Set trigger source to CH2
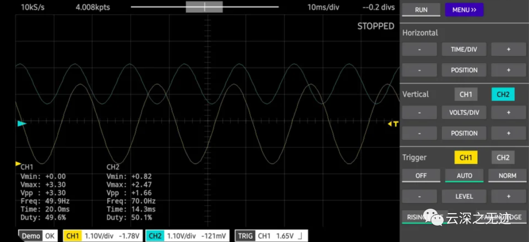The width and height of the screenshot is (529, 242). click(503, 158)
